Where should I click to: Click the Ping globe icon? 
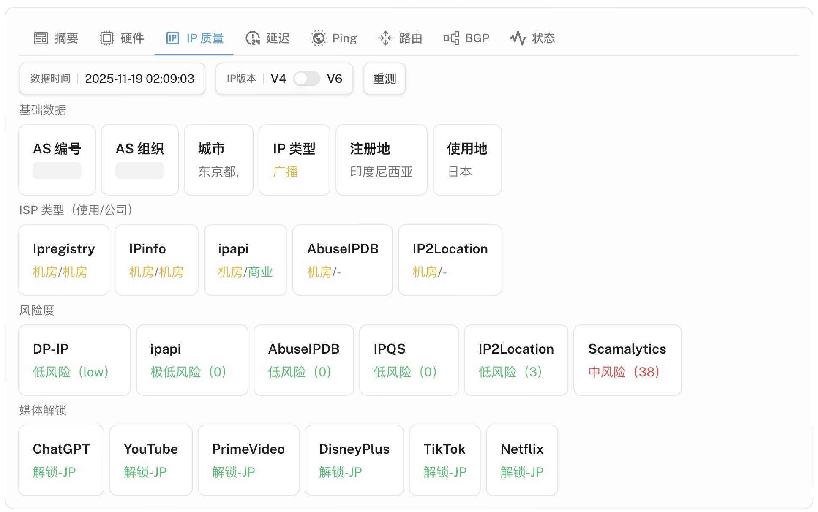point(318,38)
